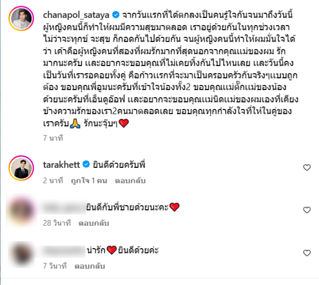Open blurred avatar of the 7 วินาที commenter
319x285 pixels.
coord(22,254)
